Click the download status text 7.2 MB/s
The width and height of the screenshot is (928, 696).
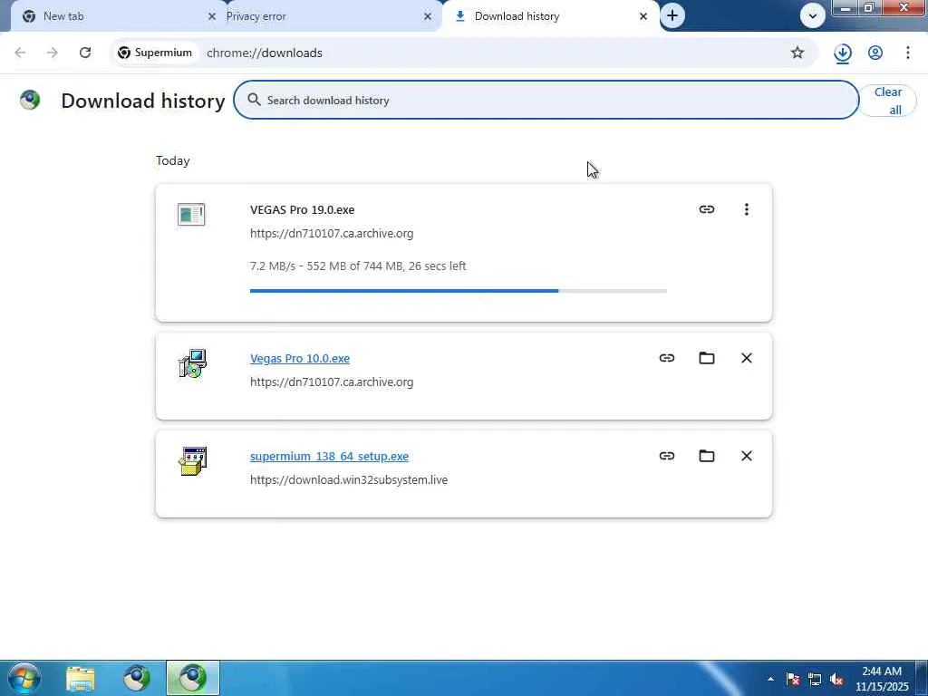tap(358, 266)
